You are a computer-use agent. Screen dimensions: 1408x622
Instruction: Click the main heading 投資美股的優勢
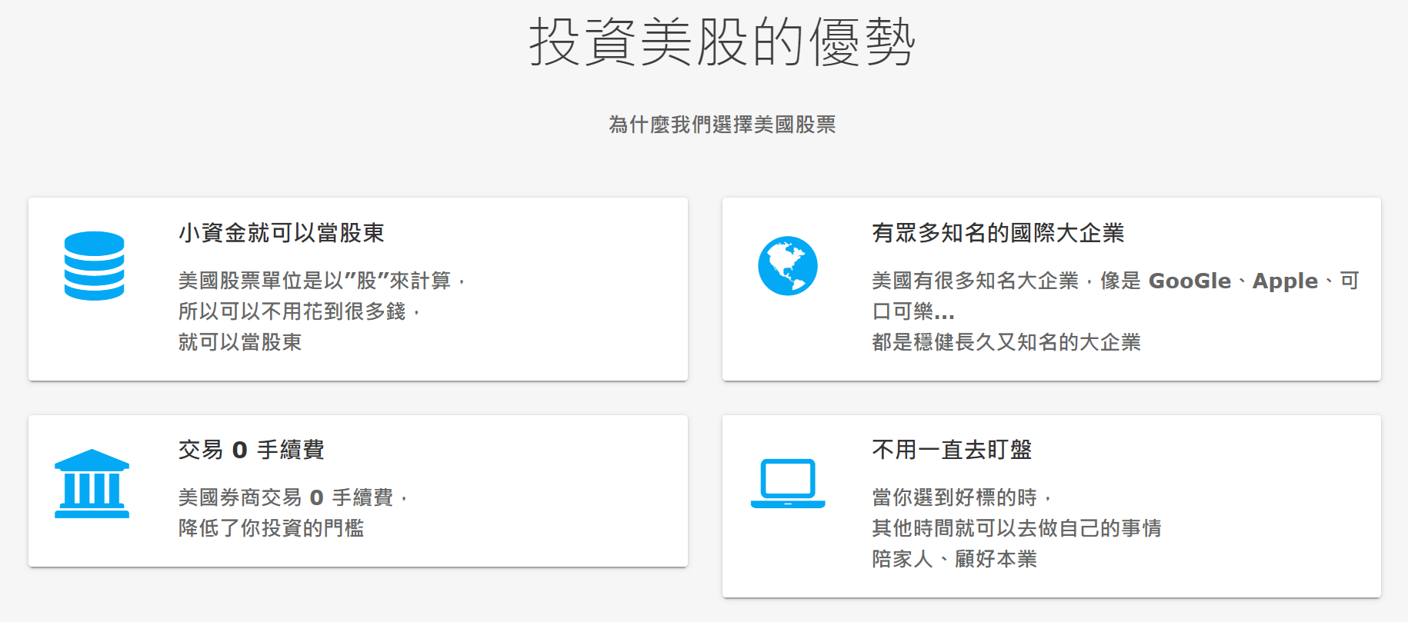(x=722, y=42)
